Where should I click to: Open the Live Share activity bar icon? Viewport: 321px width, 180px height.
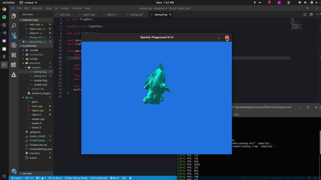[14, 65]
